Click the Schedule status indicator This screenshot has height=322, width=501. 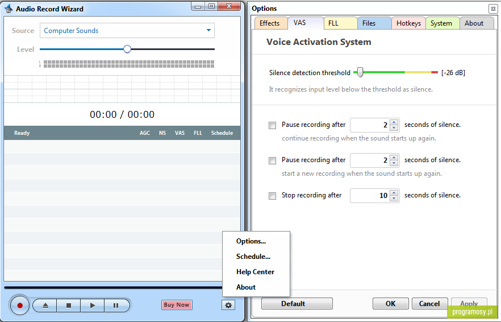(222, 133)
